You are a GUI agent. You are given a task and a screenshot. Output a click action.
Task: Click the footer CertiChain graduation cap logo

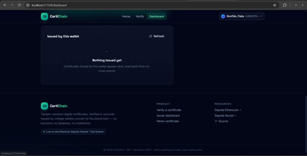[45, 106]
